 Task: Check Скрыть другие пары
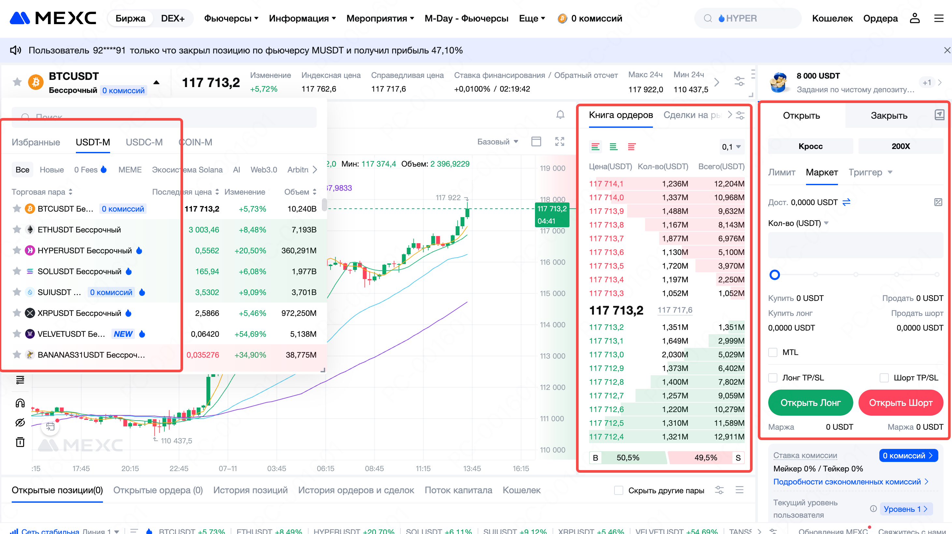[619, 490]
